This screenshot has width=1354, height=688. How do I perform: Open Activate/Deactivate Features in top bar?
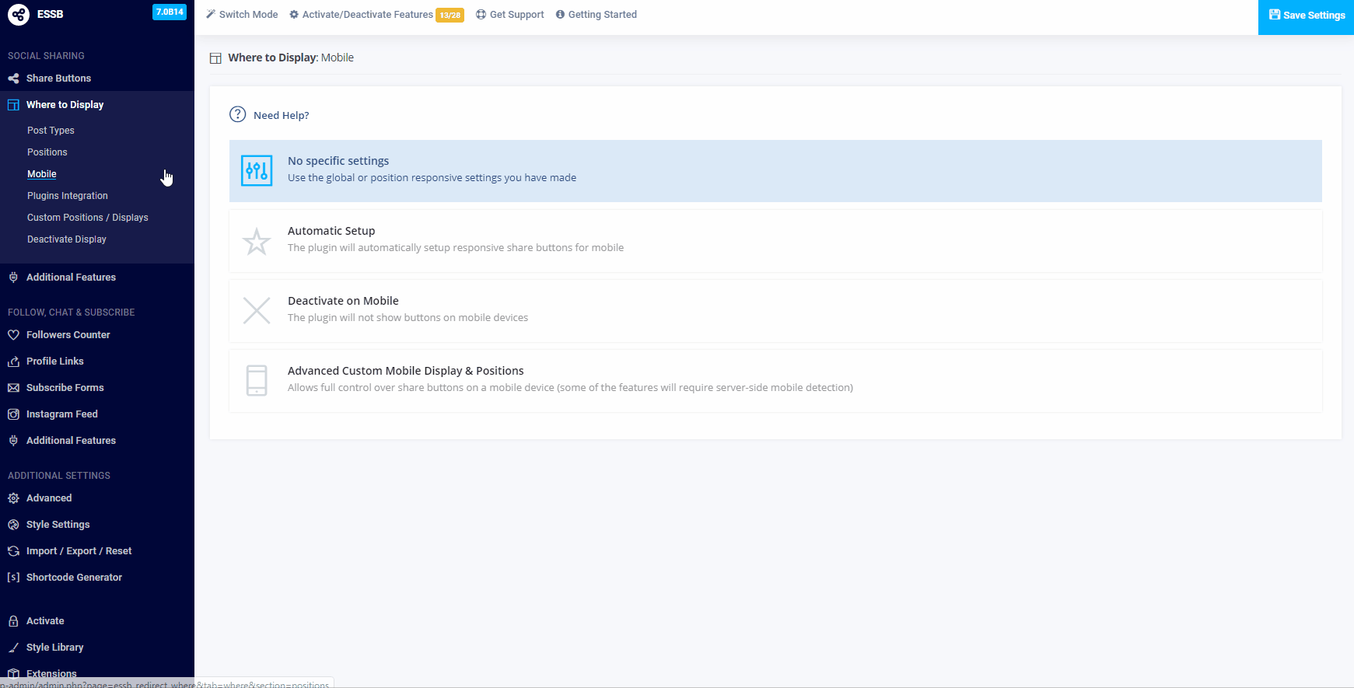pos(367,15)
